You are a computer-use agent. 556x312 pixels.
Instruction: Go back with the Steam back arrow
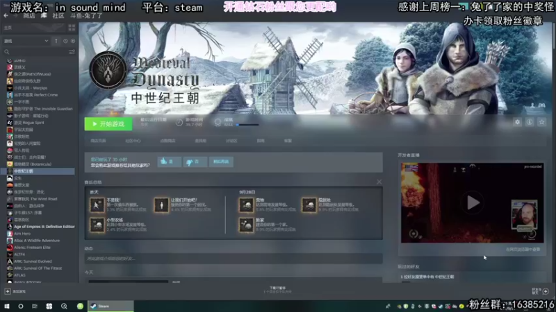(6, 15)
